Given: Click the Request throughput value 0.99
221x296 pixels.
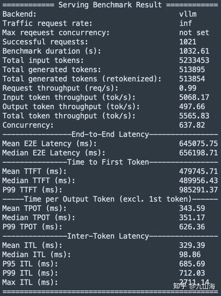Looking at the screenshot, I should coord(188,88).
